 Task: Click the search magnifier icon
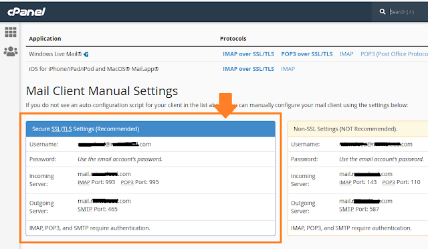(x=383, y=12)
